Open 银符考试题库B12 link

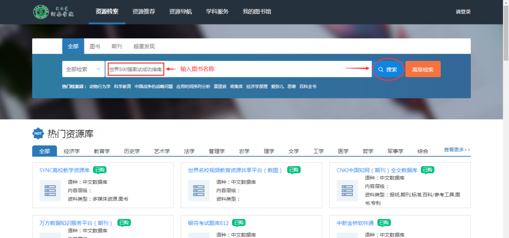coord(208,223)
